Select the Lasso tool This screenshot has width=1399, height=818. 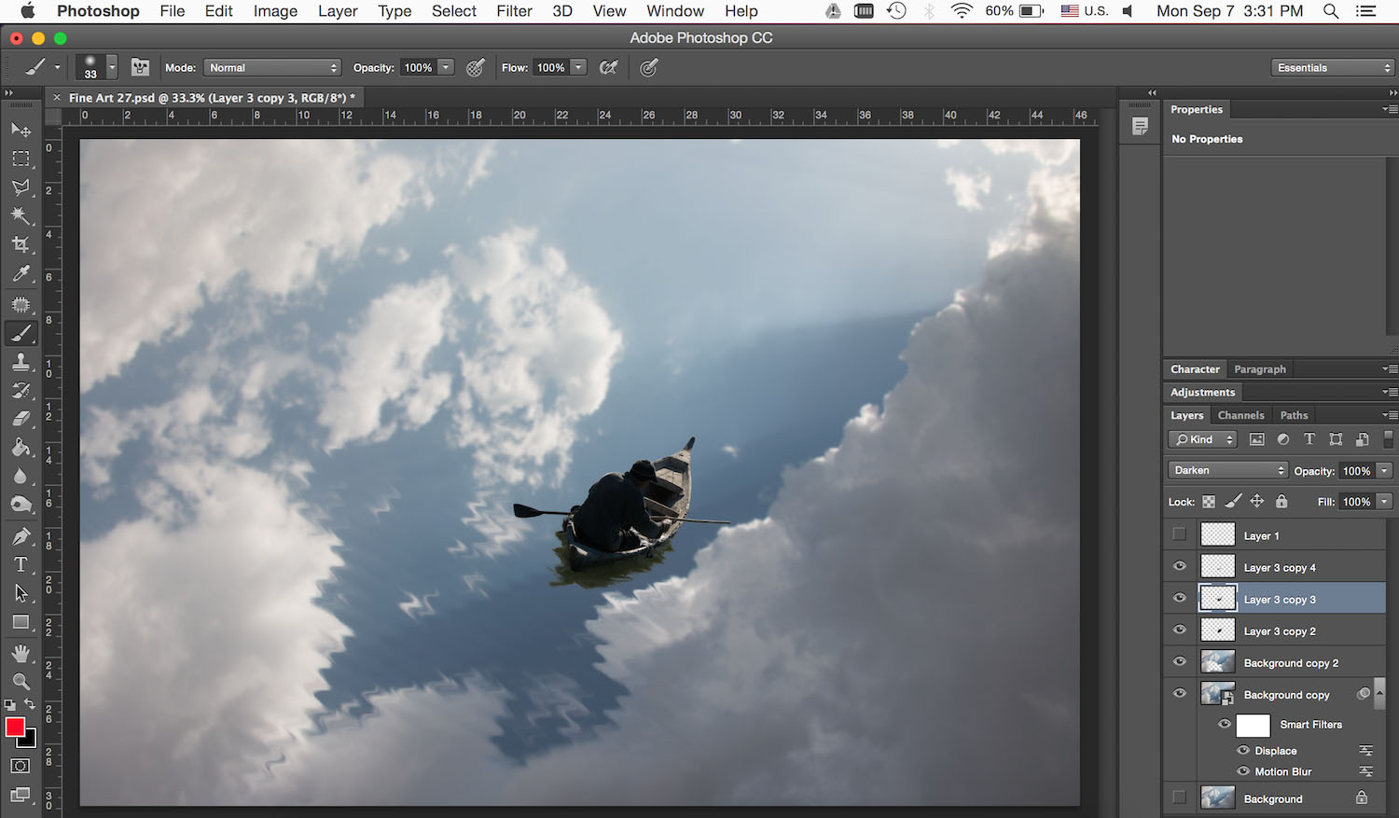21,187
